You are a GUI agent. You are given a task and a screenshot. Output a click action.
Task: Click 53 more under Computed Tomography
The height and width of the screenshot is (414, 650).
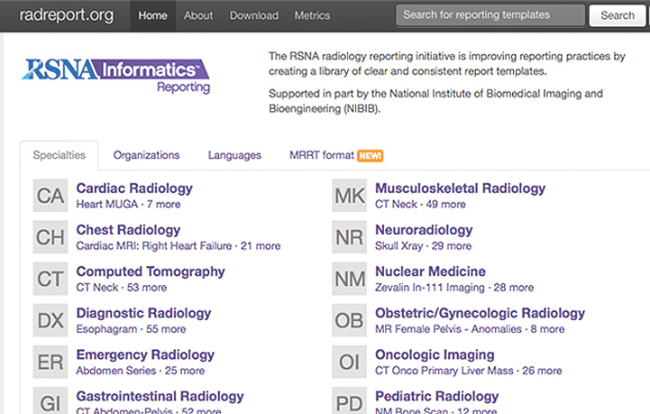pyautogui.click(x=147, y=287)
